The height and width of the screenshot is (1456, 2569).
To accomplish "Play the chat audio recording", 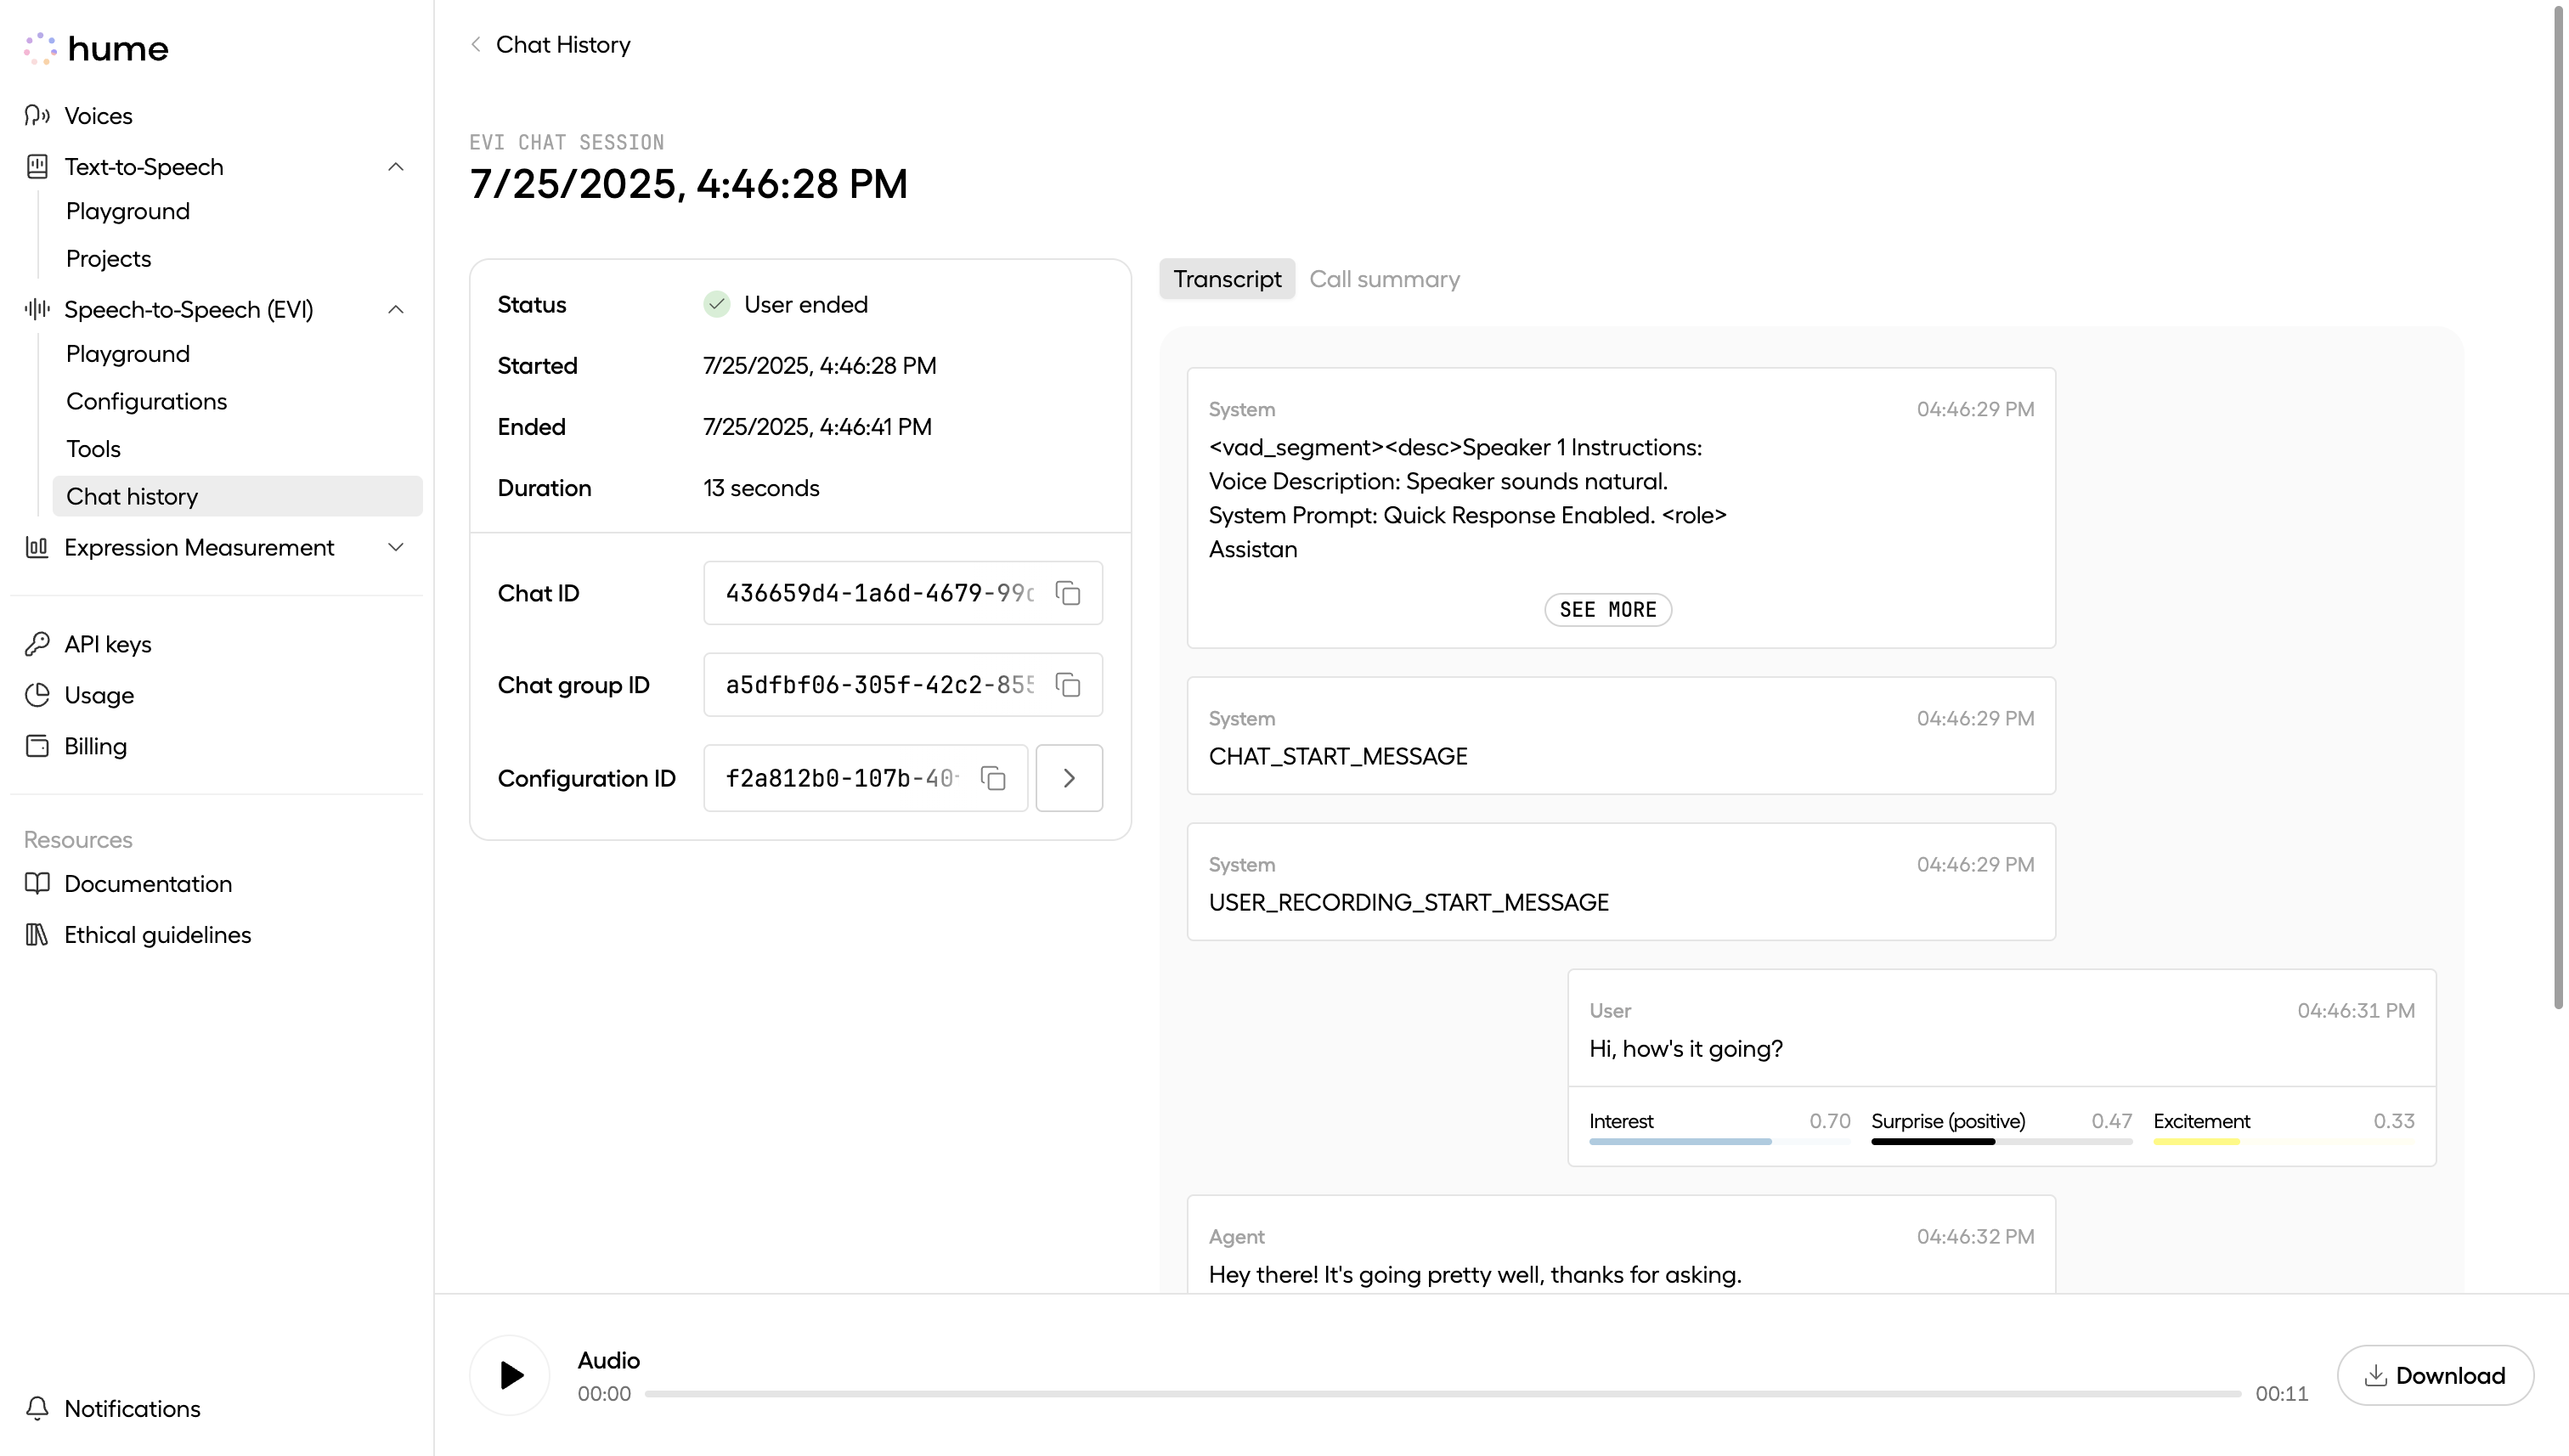I will (510, 1375).
